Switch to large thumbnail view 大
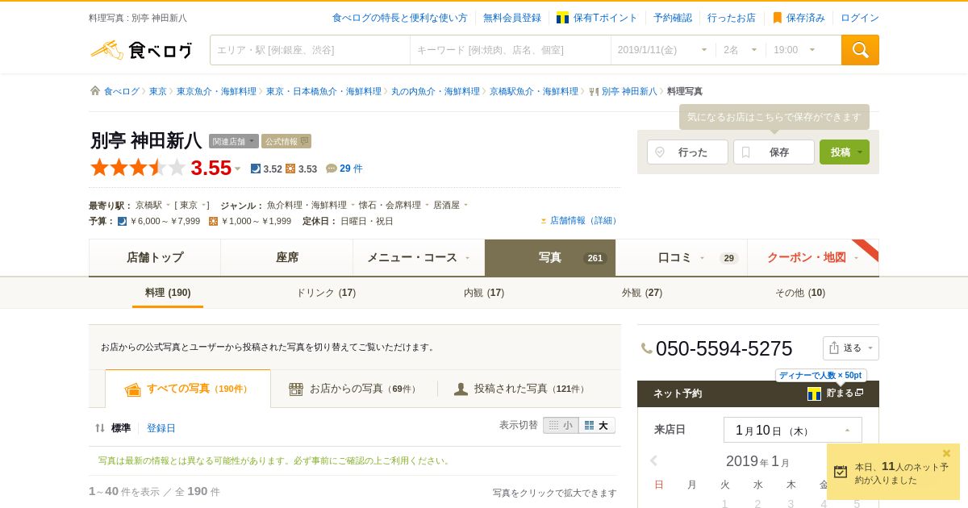Screen dimensions: 968x508 (x=597, y=425)
